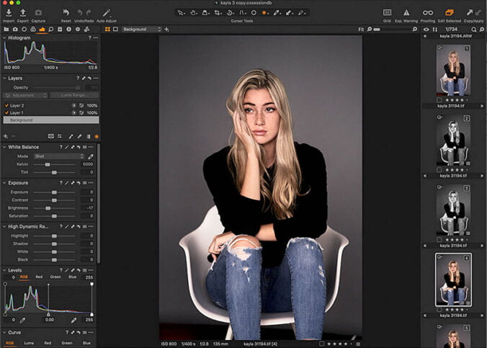This screenshot has height=348, width=487.
Task: Select the Red channel in Levels
Action: coord(39,277)
